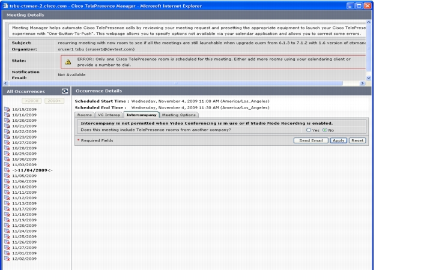Click the meeting icon beside 10/27/2009
421x270 pixels.
tap(7, 142)
